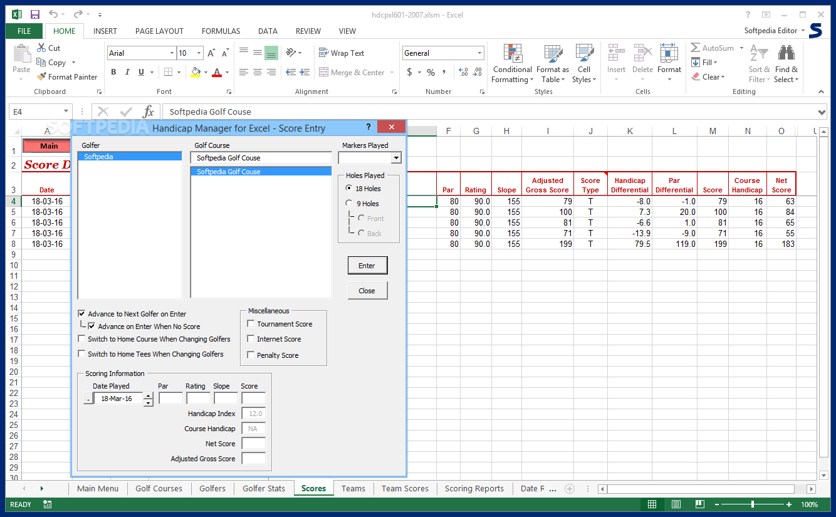
Task: Click the minus button beside Date Played
Action: click(88, 399)
